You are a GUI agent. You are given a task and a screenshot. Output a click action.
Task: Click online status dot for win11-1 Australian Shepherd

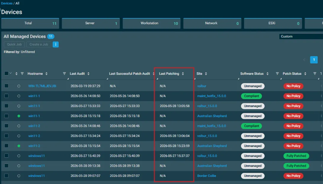point(19,116)
